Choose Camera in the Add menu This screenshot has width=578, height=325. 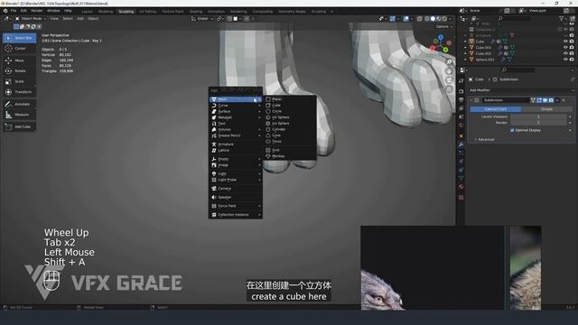click(236, 189)
